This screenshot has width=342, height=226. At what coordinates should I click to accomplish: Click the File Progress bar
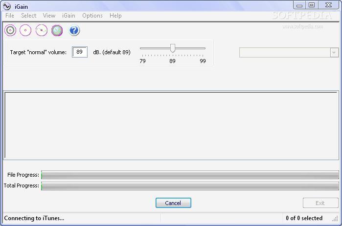190,175
